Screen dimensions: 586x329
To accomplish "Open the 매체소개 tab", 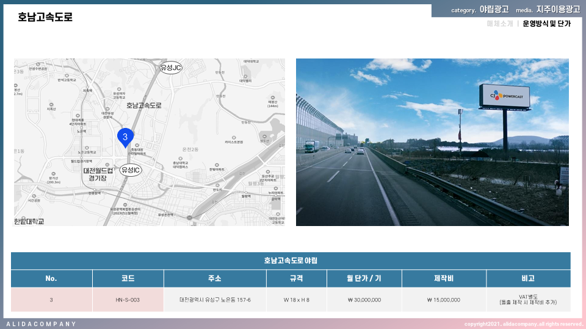I will point(500,24).
